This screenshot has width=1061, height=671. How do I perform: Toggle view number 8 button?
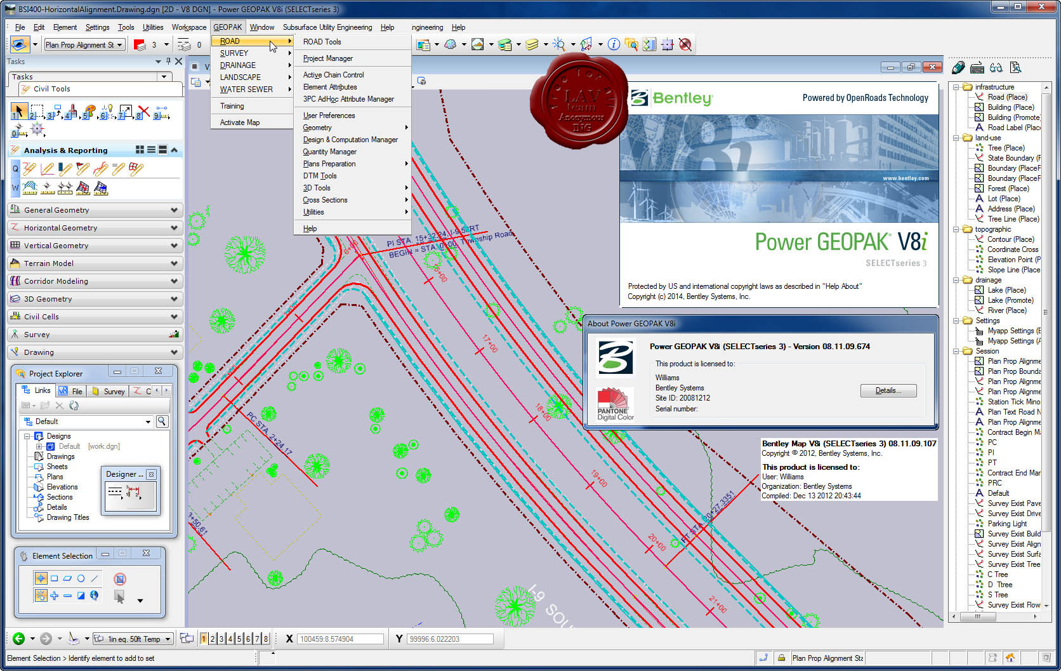(266, 639)
